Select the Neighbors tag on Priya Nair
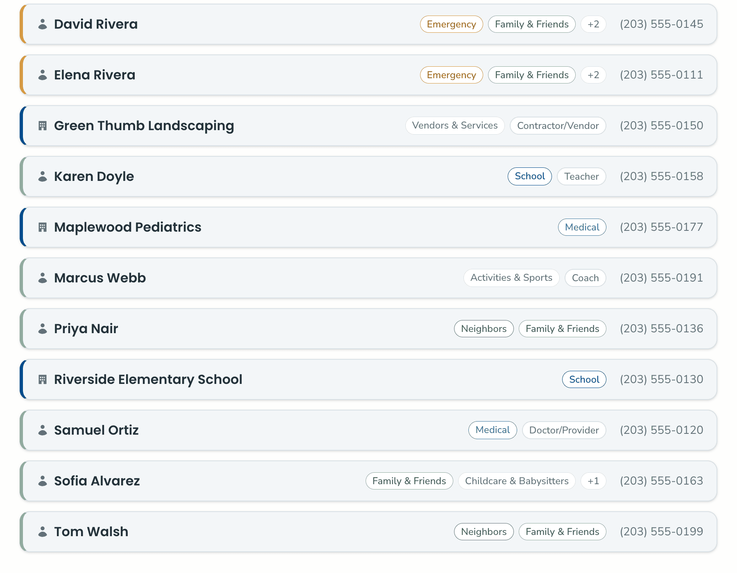The image size is (737, 573). click(x=484, y=329)
